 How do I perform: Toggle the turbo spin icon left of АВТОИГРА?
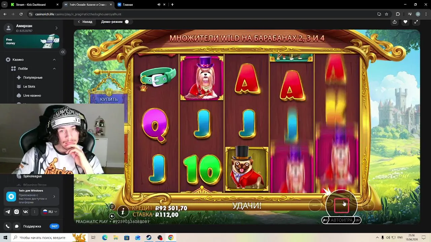[325, 220]
